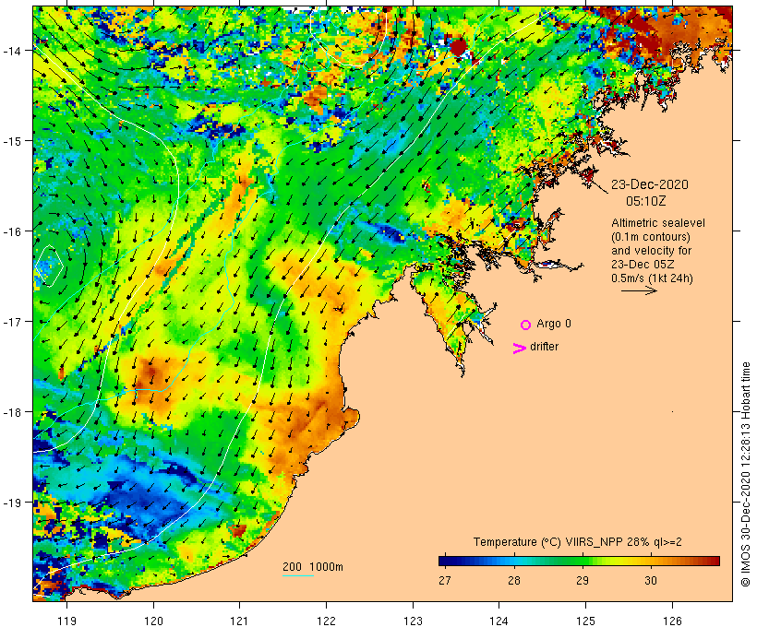Click the colorbar value '28'

[x=514, y=581]
